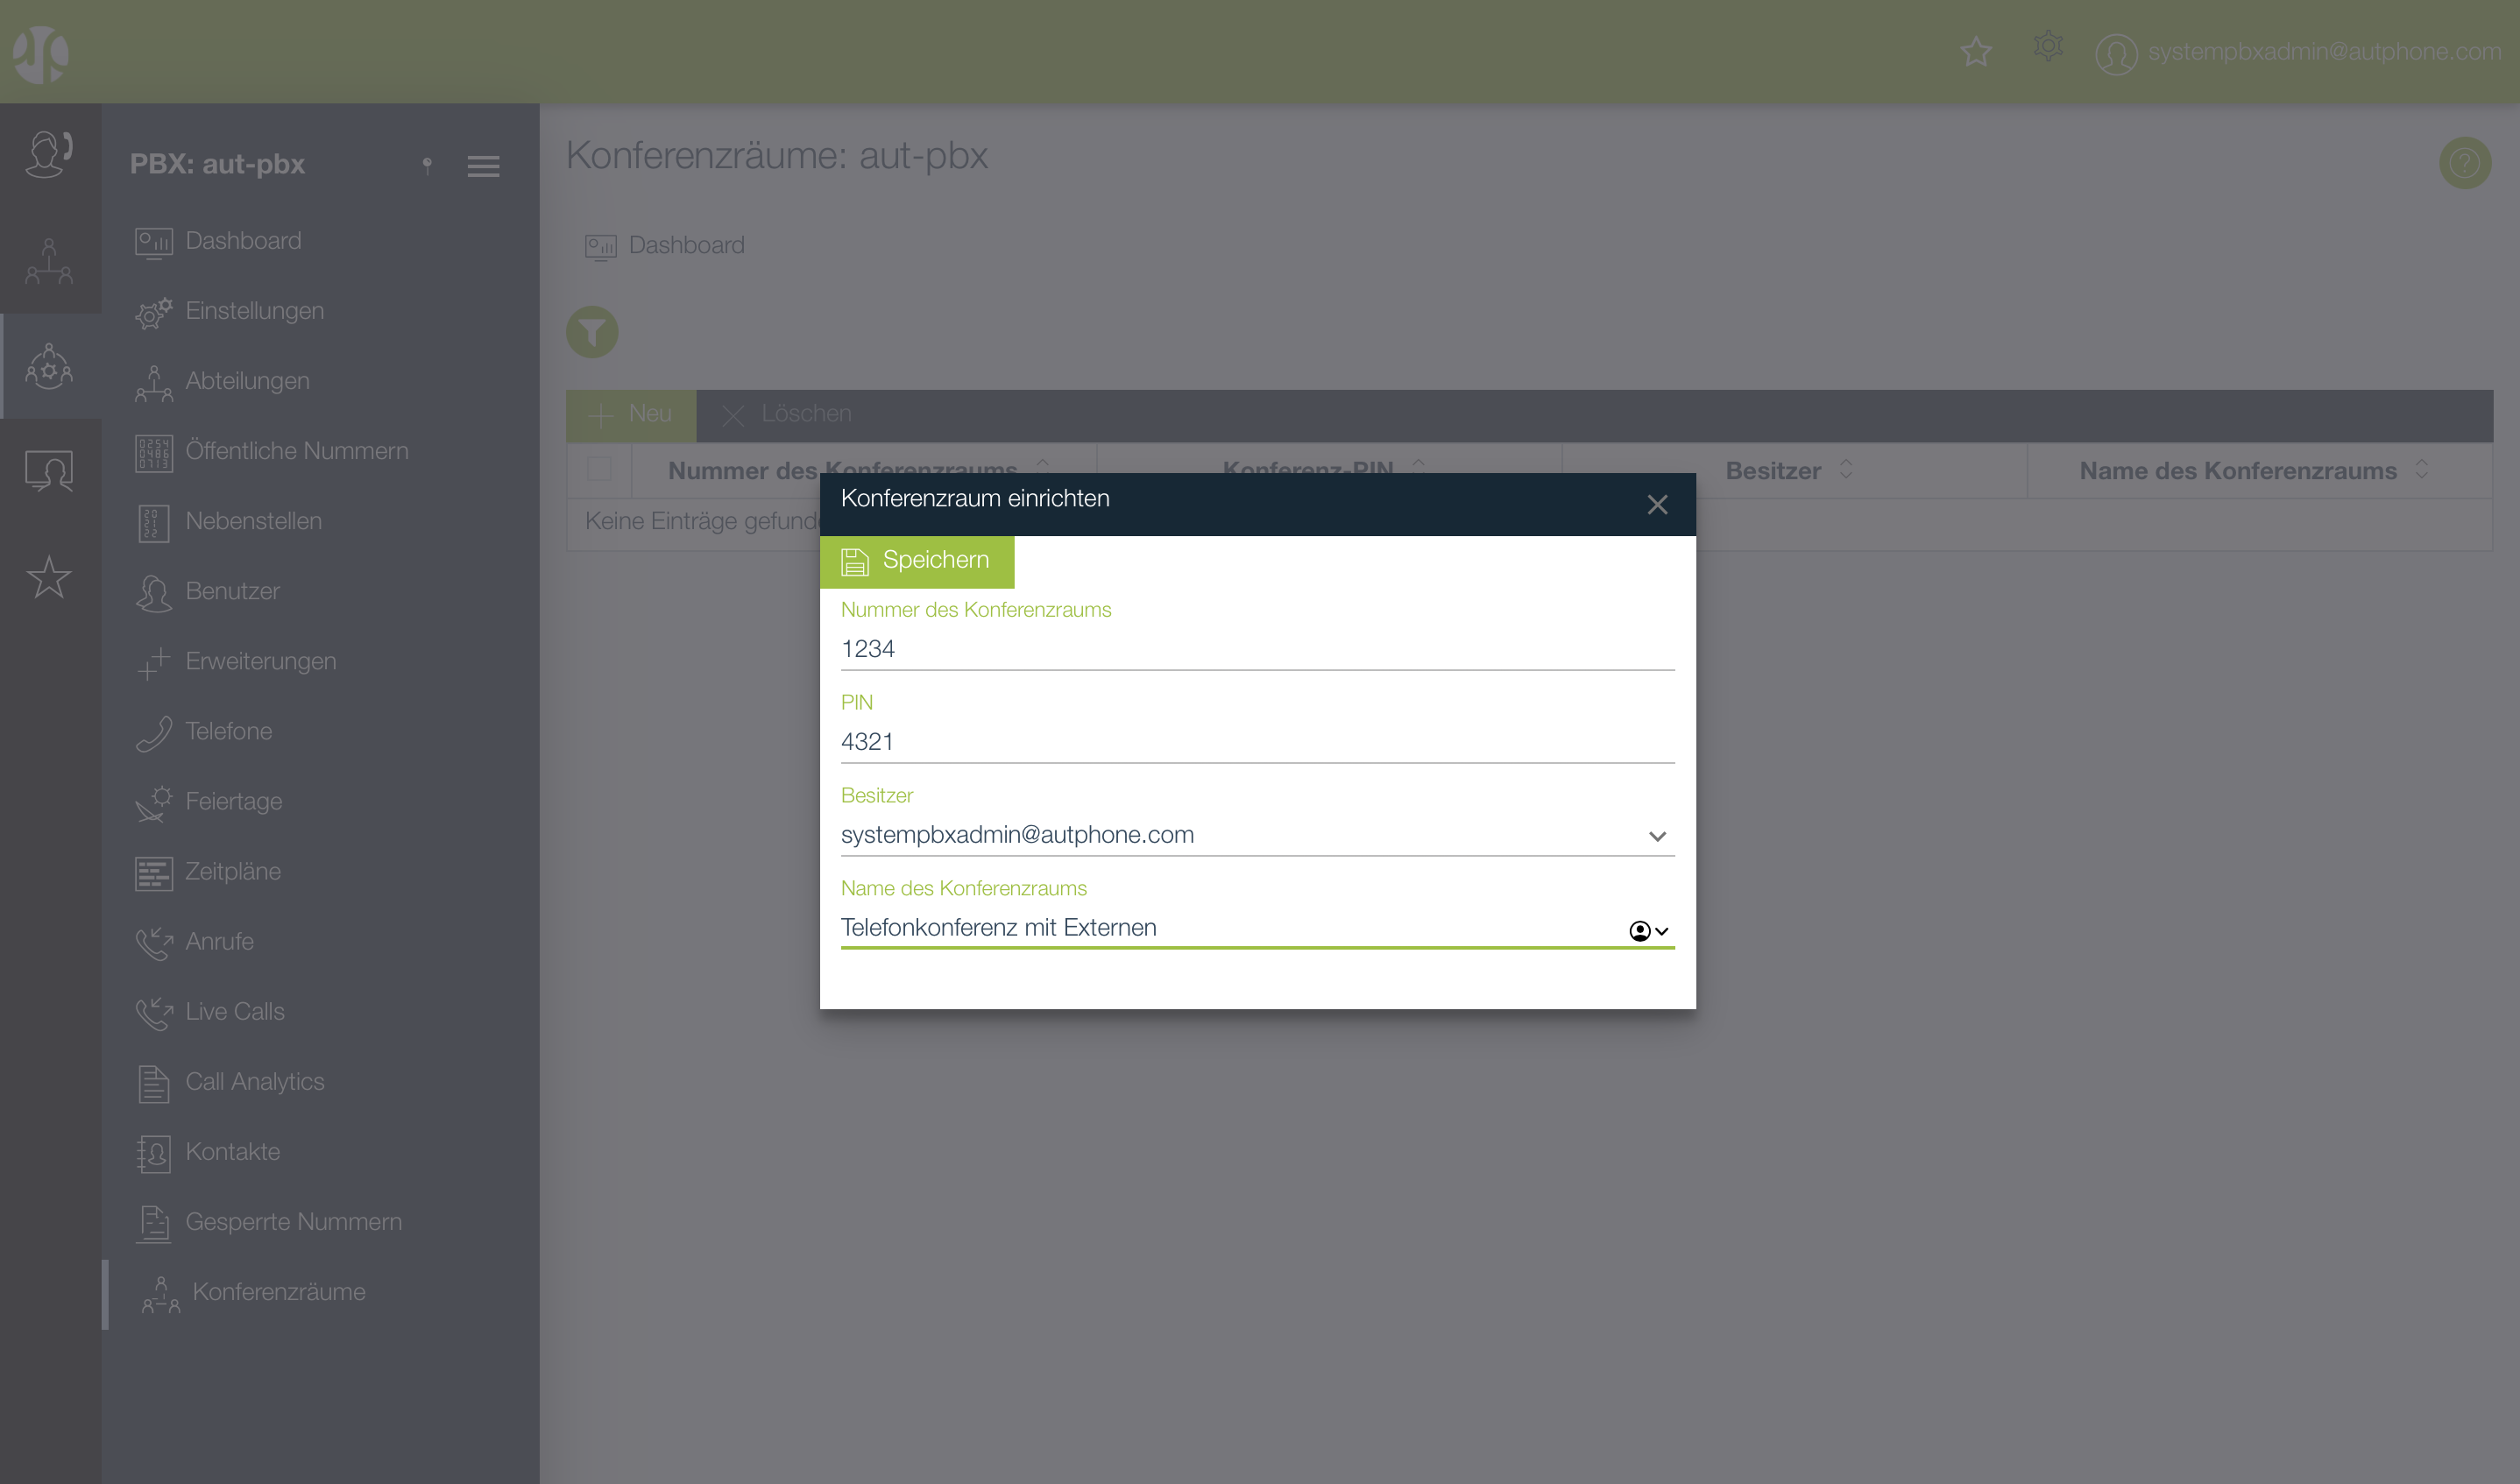
Task: Close the Konferenzraum einrichten dialog
Action: click(1657, 505)
